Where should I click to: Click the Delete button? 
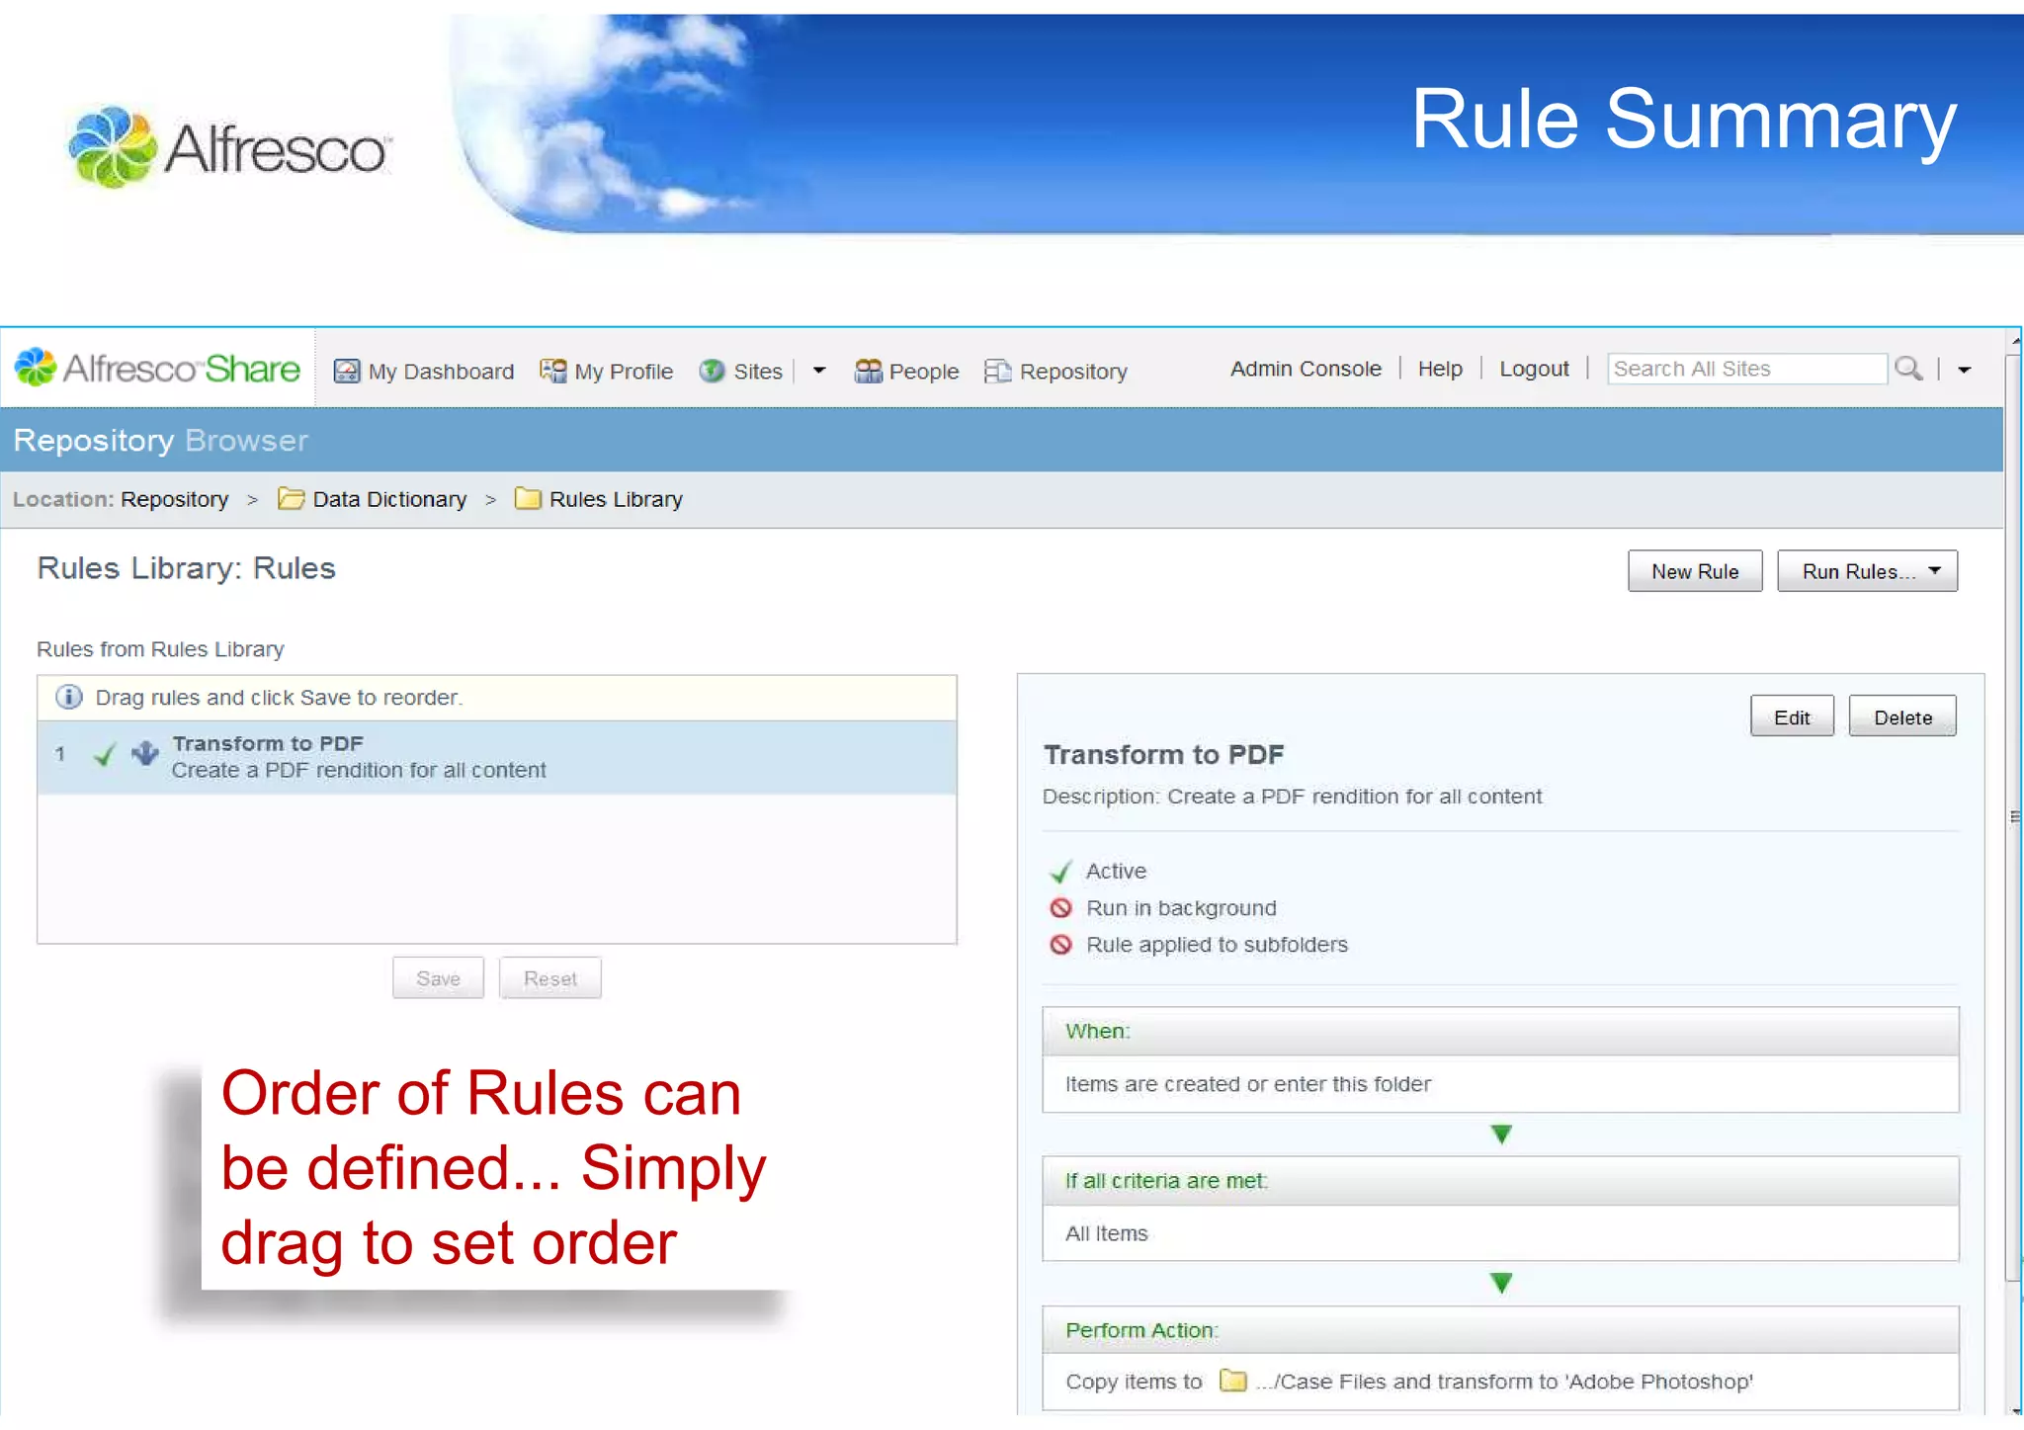tap(1902, 716)
